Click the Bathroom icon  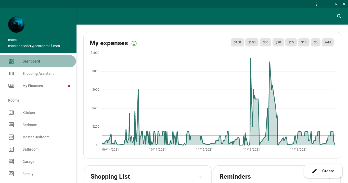coord(11,149)
